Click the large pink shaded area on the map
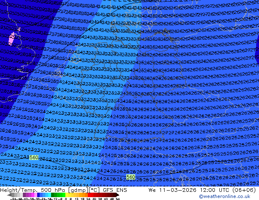The image size is (259, 200). 11,39
